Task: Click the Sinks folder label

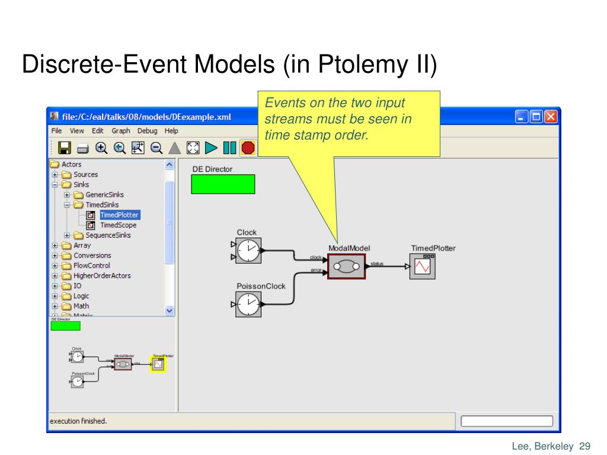Action: pos(81,185)
